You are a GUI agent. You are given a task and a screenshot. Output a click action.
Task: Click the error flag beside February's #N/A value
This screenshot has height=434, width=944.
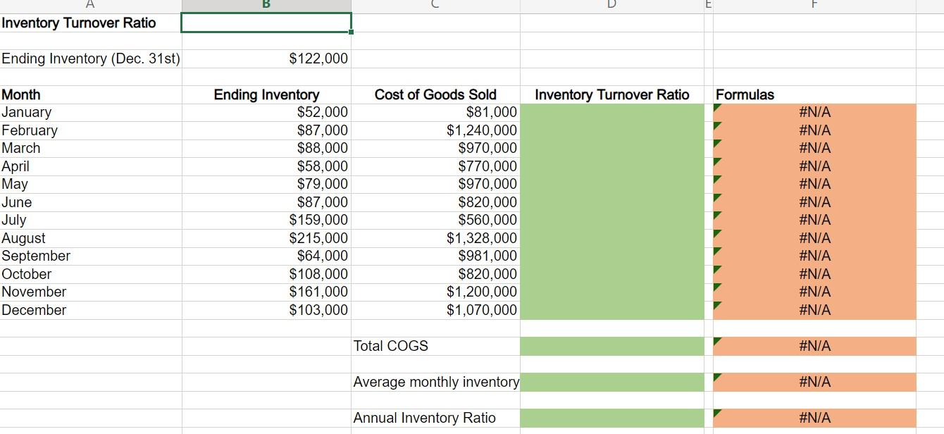coord(718,125)
